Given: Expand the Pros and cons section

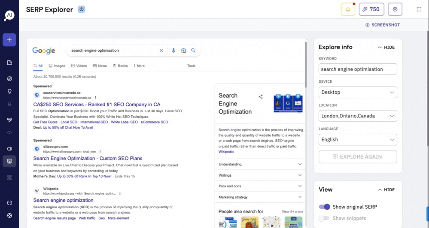Looking at the screenshot, I should [x=260, y=186].
